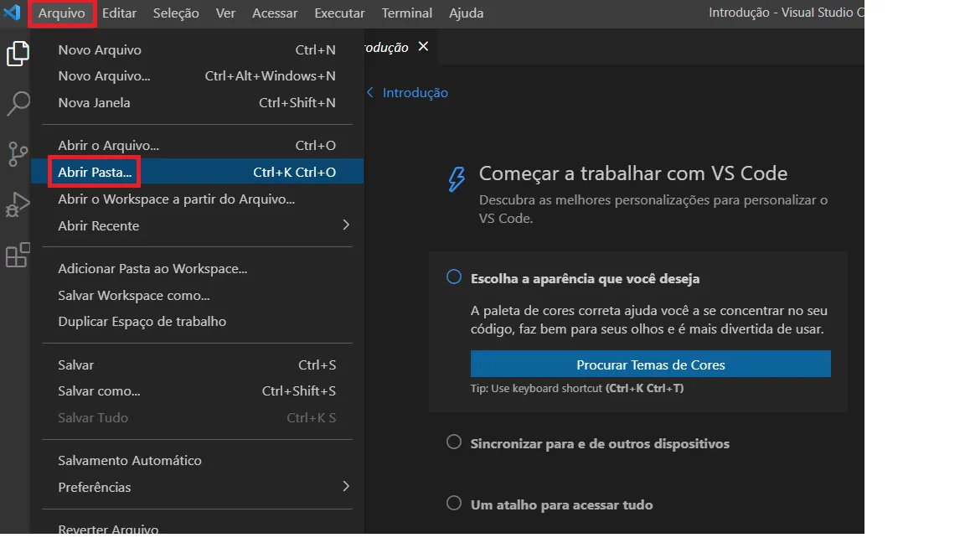Select Abrir Pasta...
Image resolution: width=965 pixels, height=543 pixels.
point(197,173)
